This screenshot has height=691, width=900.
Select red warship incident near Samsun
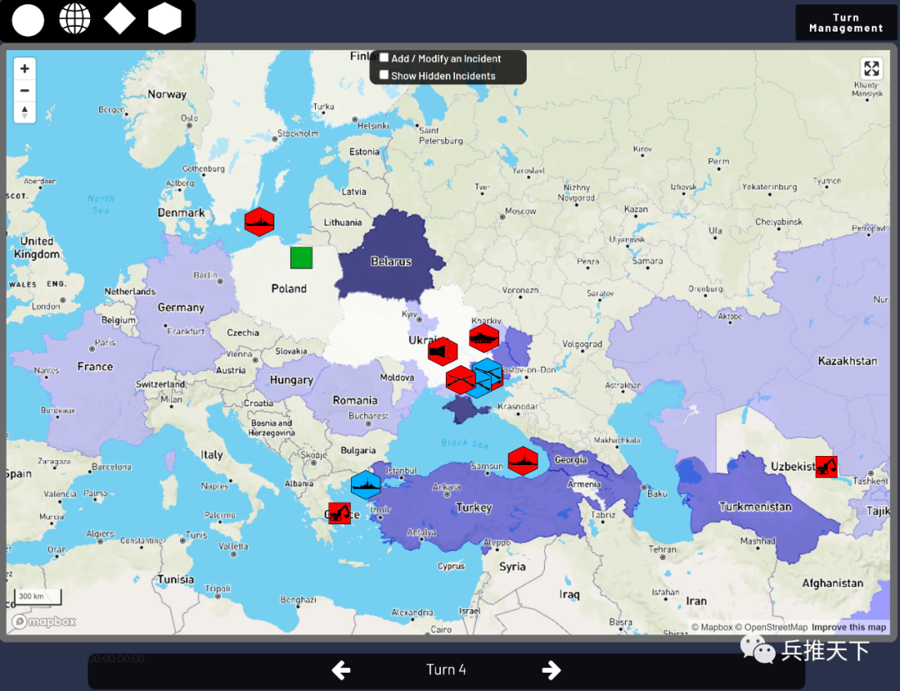[x=522, y=461]
